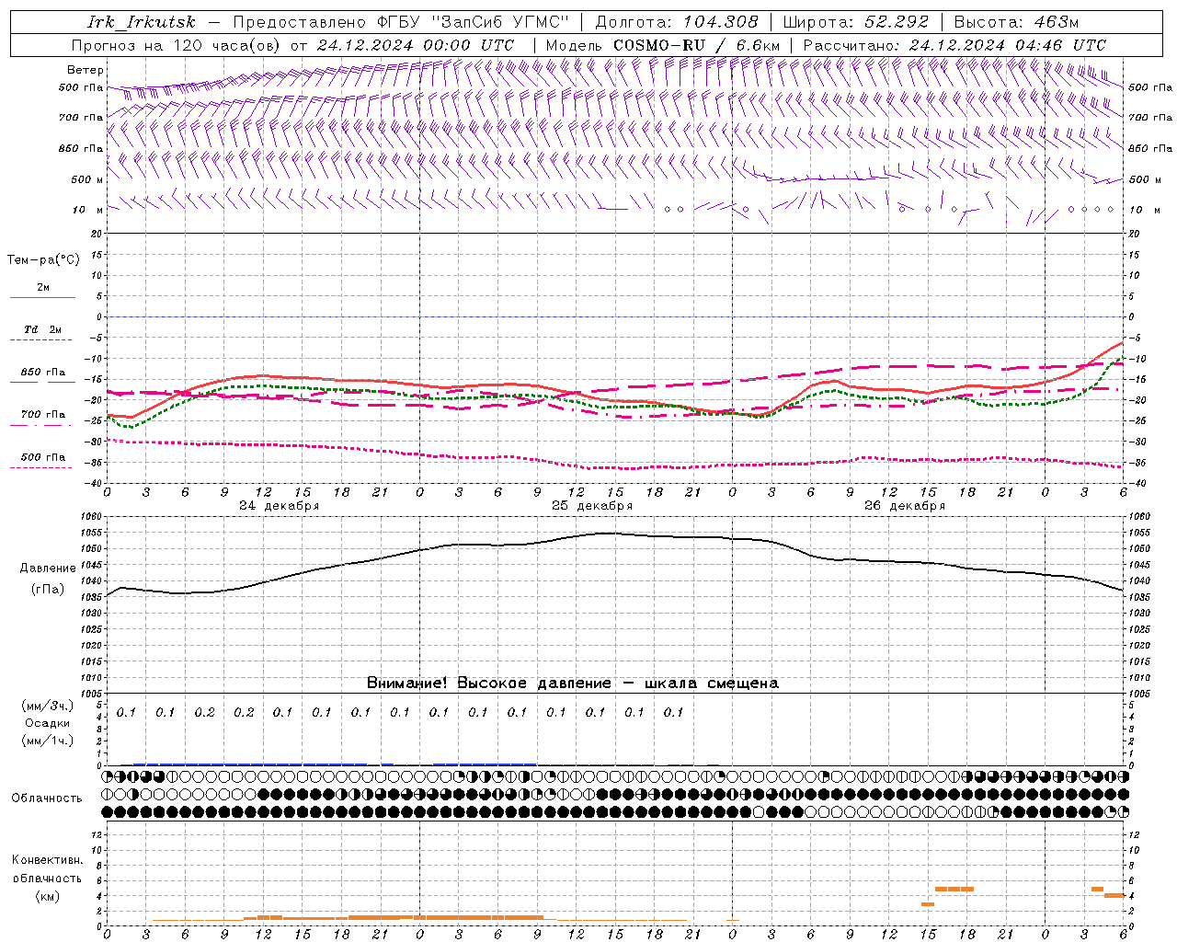Click the 25 декабря date label

[591, 506]
